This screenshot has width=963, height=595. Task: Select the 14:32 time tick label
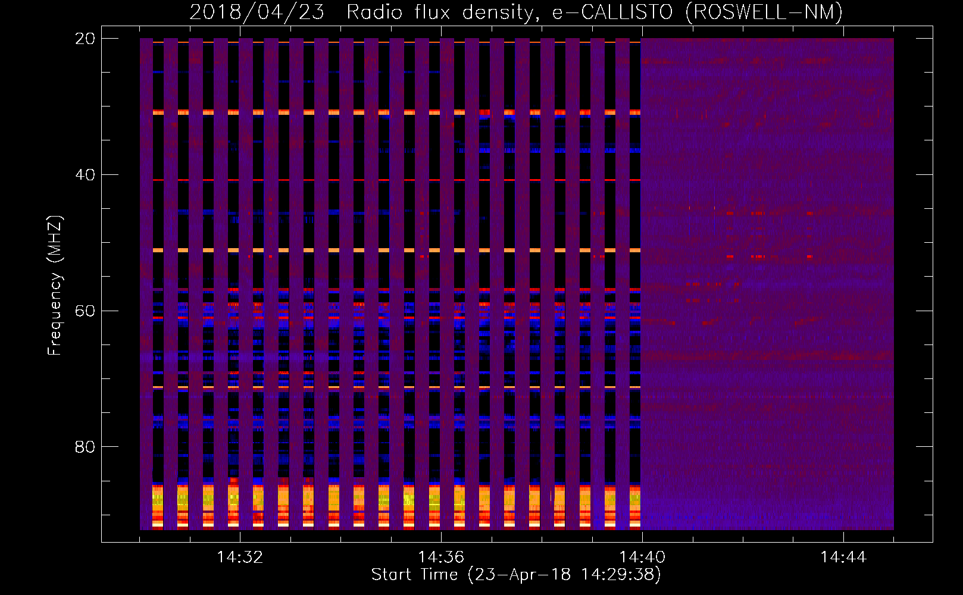[x=240, y=558]
